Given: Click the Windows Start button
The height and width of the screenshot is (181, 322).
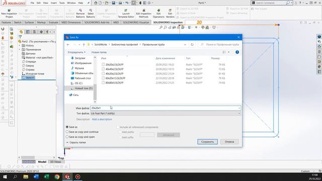Looking at the screenshot, I should pyautogui.click(x=5, y=176).
